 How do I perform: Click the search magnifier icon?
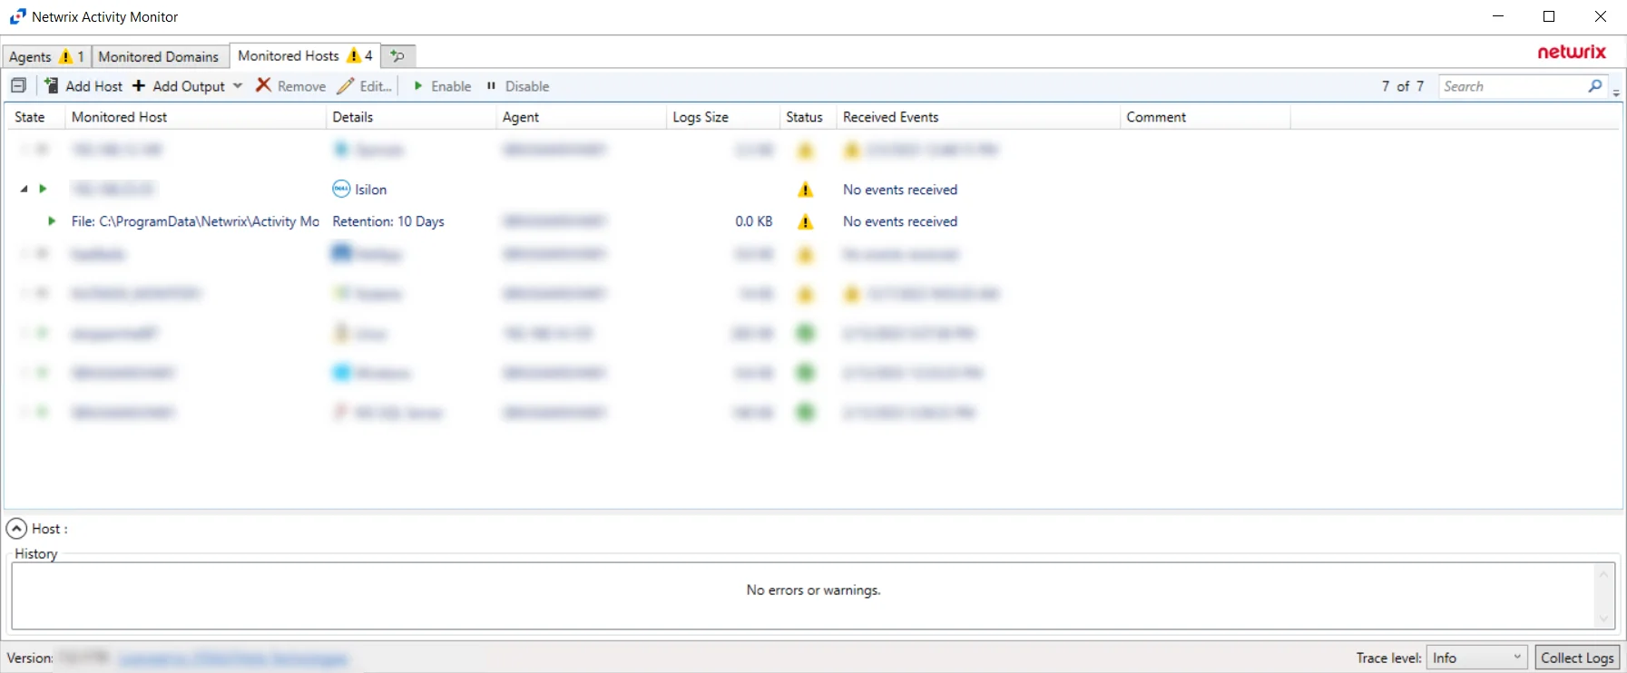click(x=1595, y=86)
